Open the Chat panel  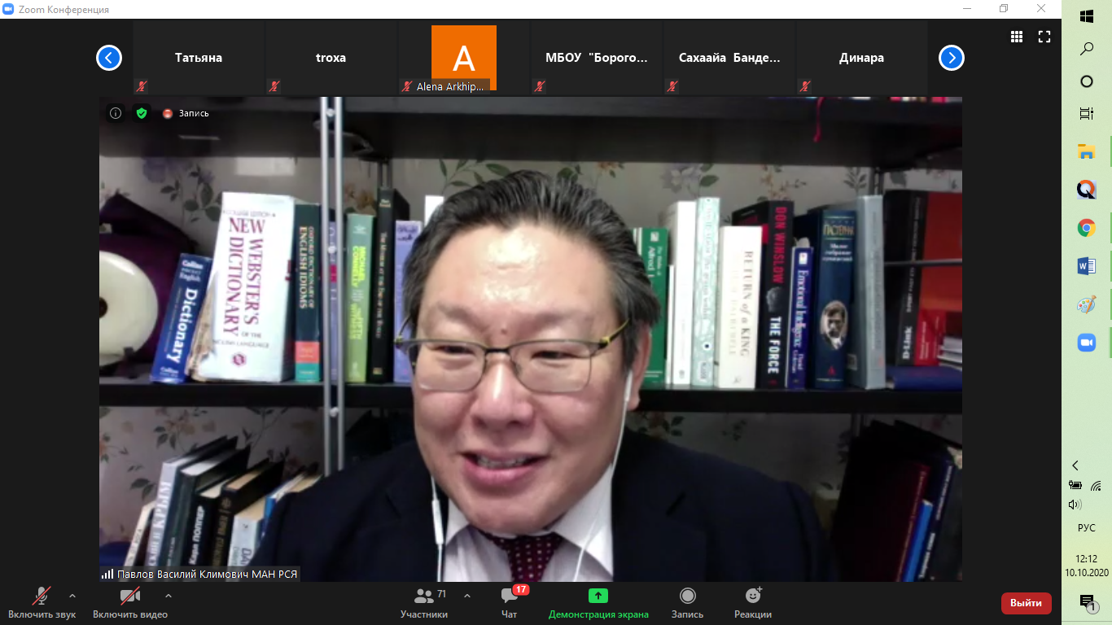coord(510,602)
